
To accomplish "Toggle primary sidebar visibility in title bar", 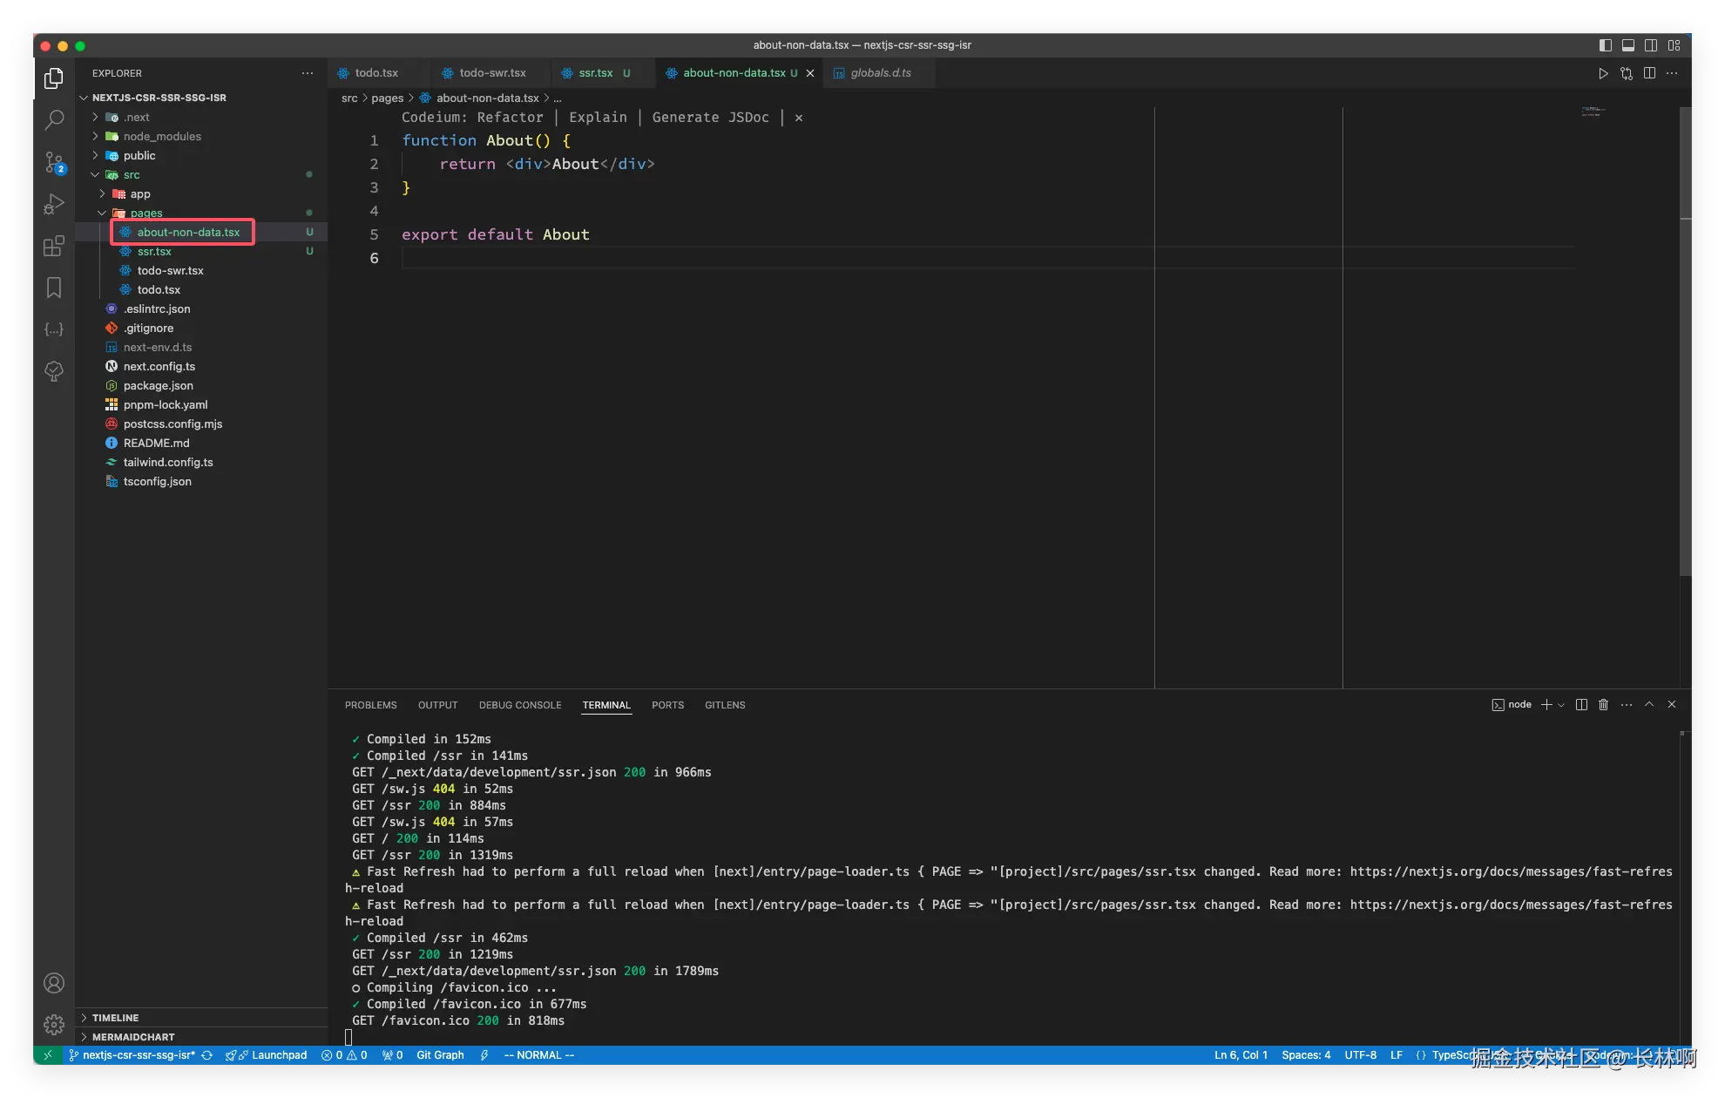I will click(1605, 45).
